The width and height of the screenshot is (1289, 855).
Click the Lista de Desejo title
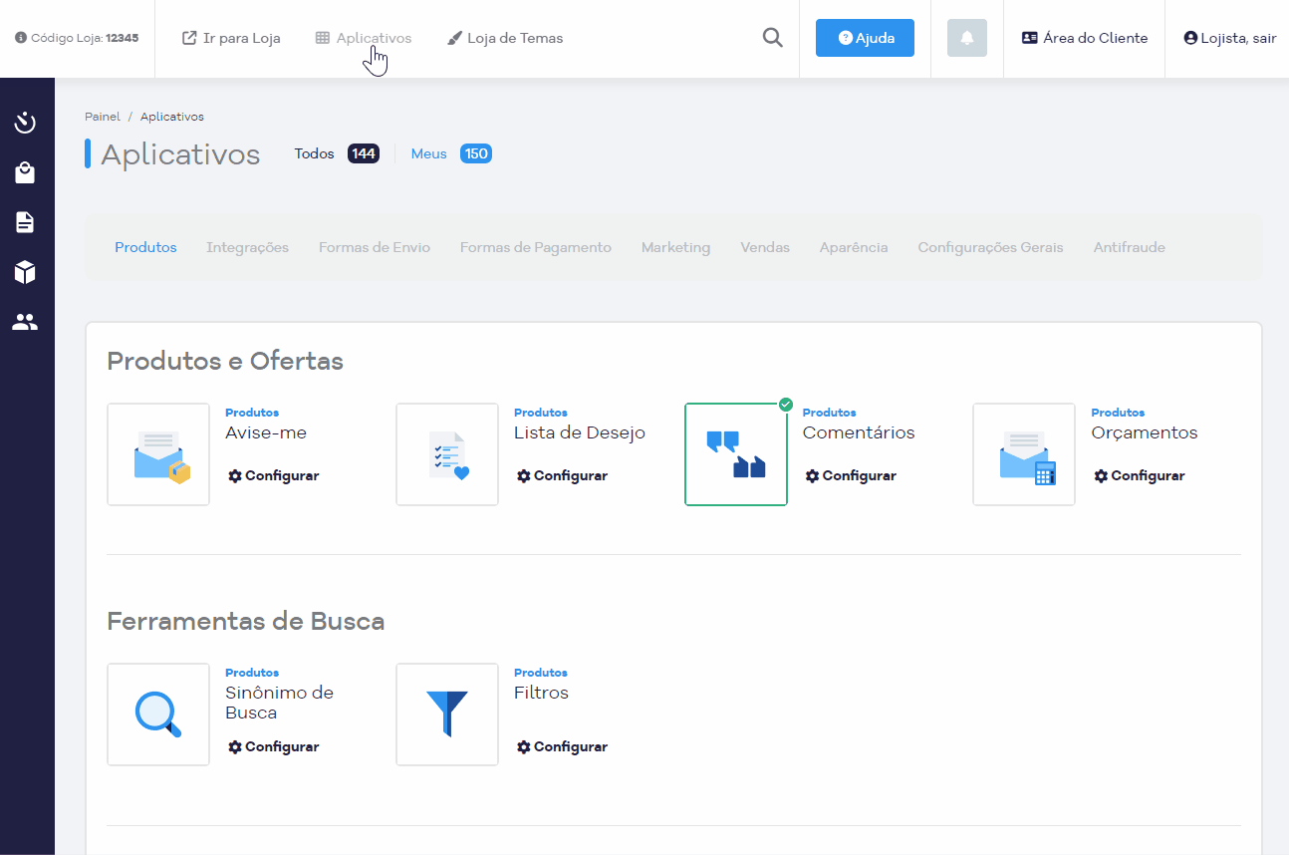[x=580, y=432]
